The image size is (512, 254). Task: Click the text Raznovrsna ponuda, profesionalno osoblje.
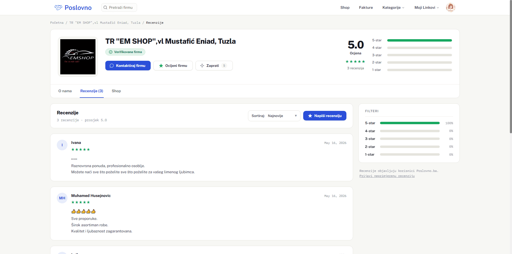coord(108,166)
